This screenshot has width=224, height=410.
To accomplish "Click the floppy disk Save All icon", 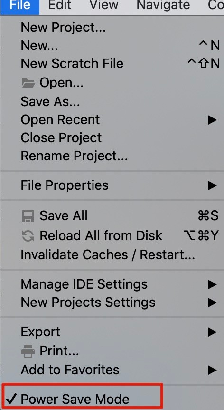I will 28,216.
